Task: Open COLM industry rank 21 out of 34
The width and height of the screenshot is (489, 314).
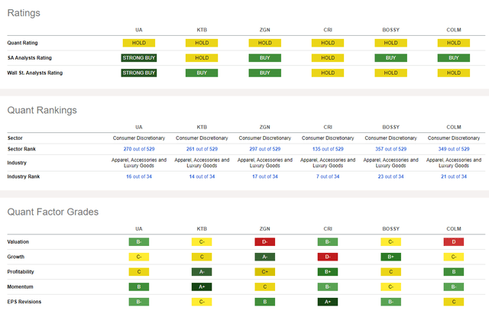Action: (x=454, y=176)
